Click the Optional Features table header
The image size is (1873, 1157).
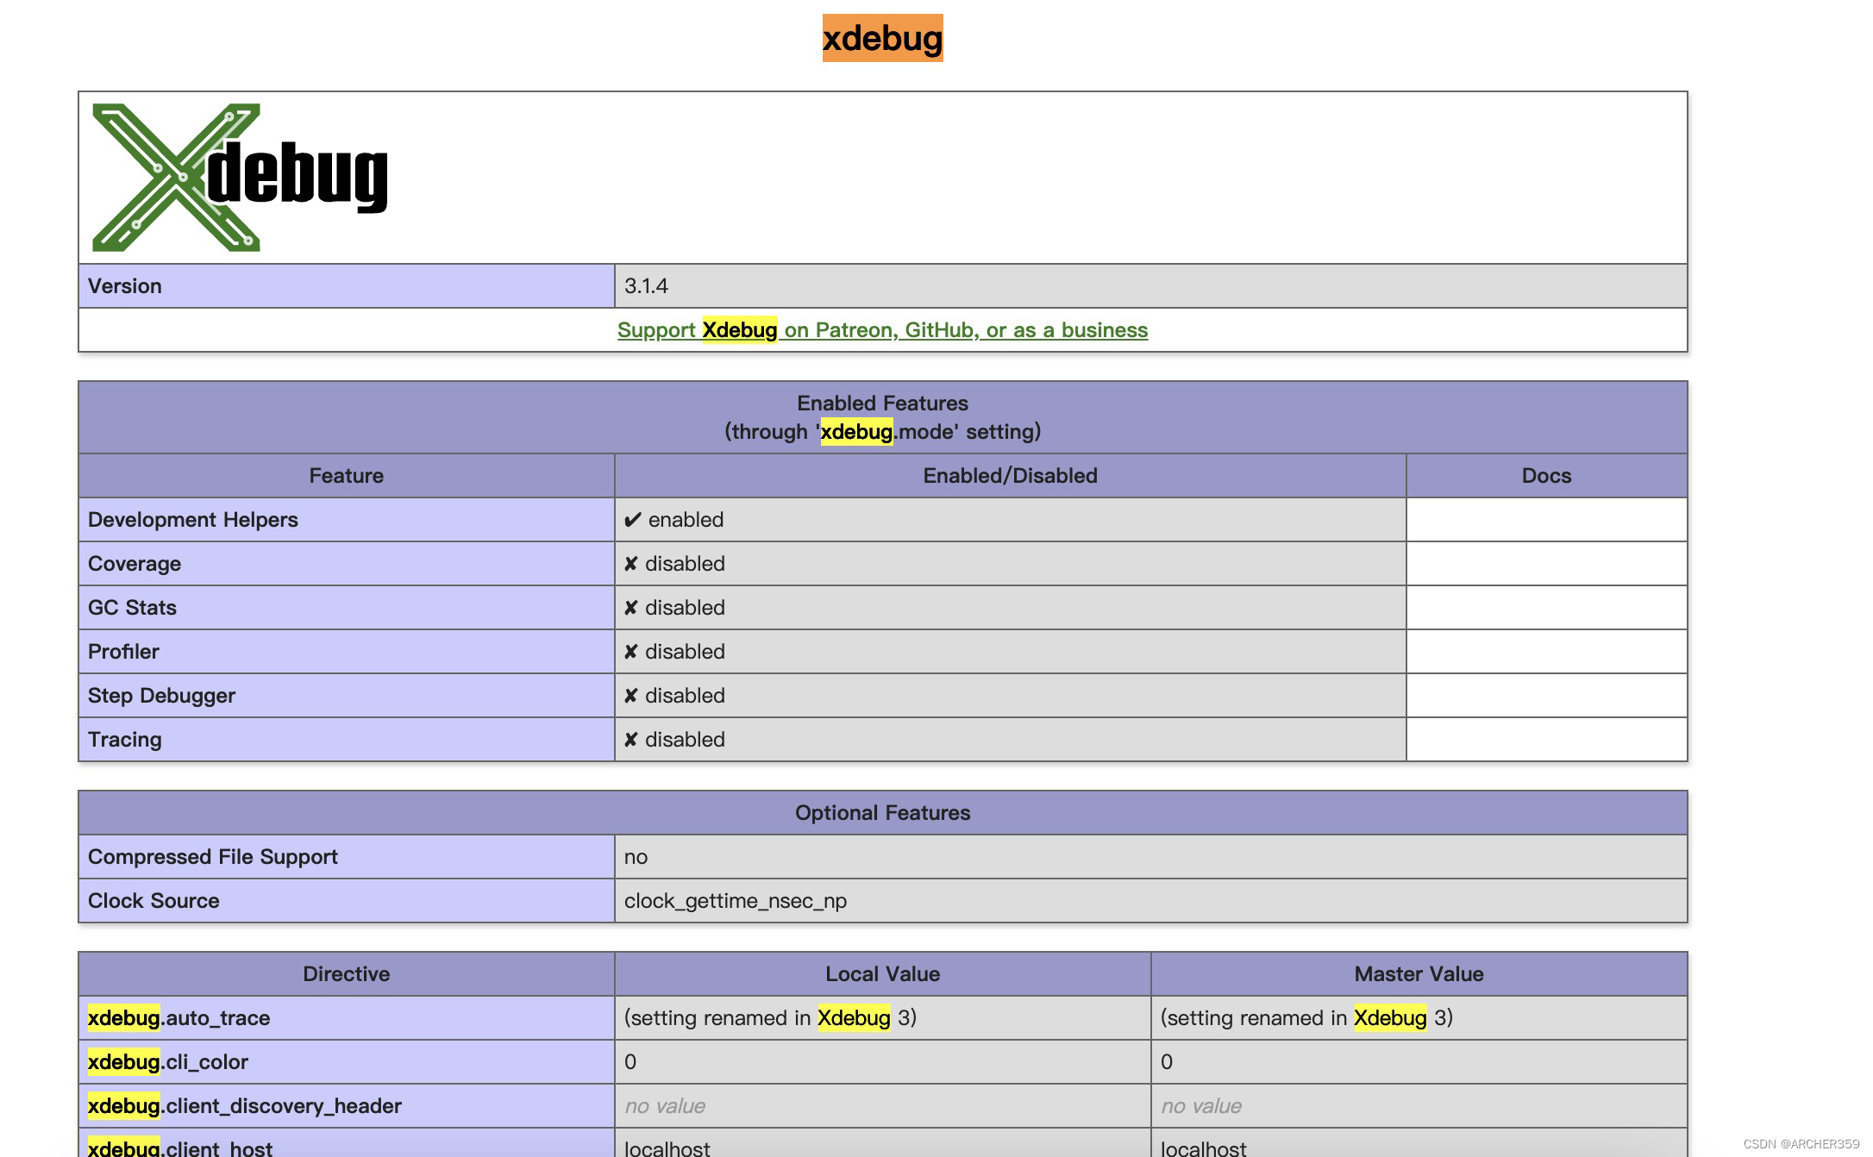click(881, 813)
